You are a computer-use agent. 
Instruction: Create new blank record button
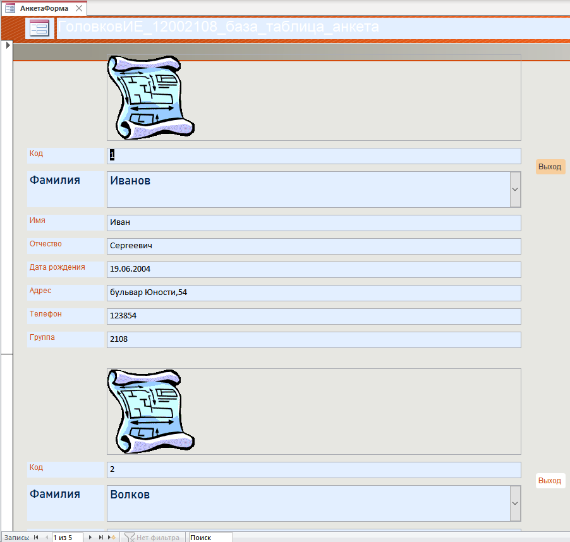pos(112,538)
